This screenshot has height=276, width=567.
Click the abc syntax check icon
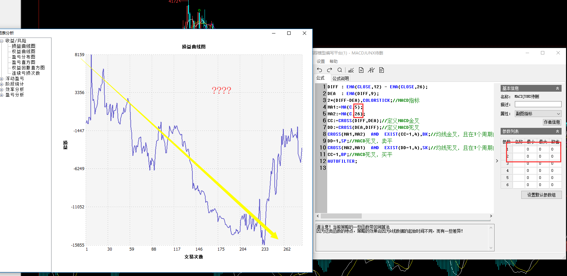tap(351, 70)
